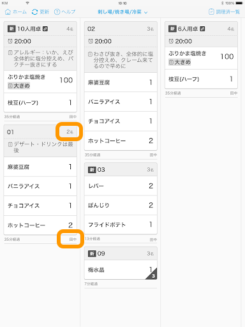
Task: Tap the clock icon on ticket 02
Action: click(x=91, y=41)
